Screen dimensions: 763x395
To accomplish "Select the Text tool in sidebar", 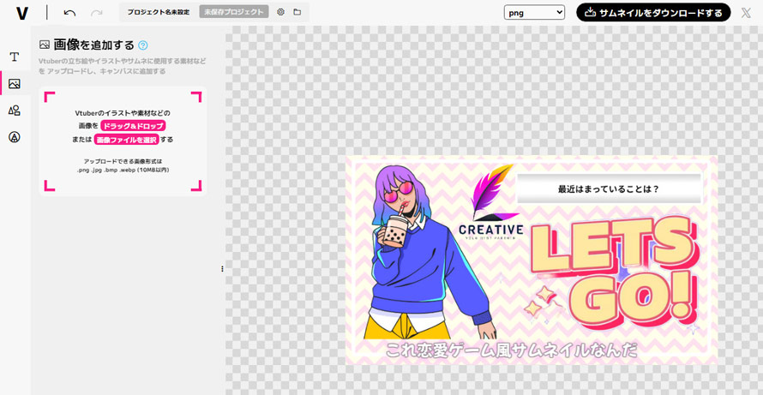I will pyautogui.click(x=15, y=57).
